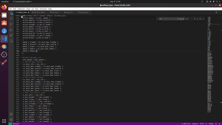Open the Visual Studio Code app menu in top bar

[22, 1]
